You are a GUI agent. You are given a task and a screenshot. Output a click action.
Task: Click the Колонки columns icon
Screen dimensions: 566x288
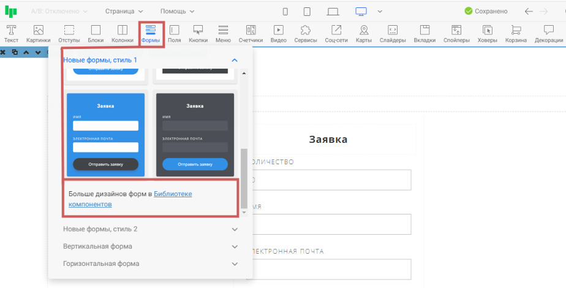pos(123,33)
